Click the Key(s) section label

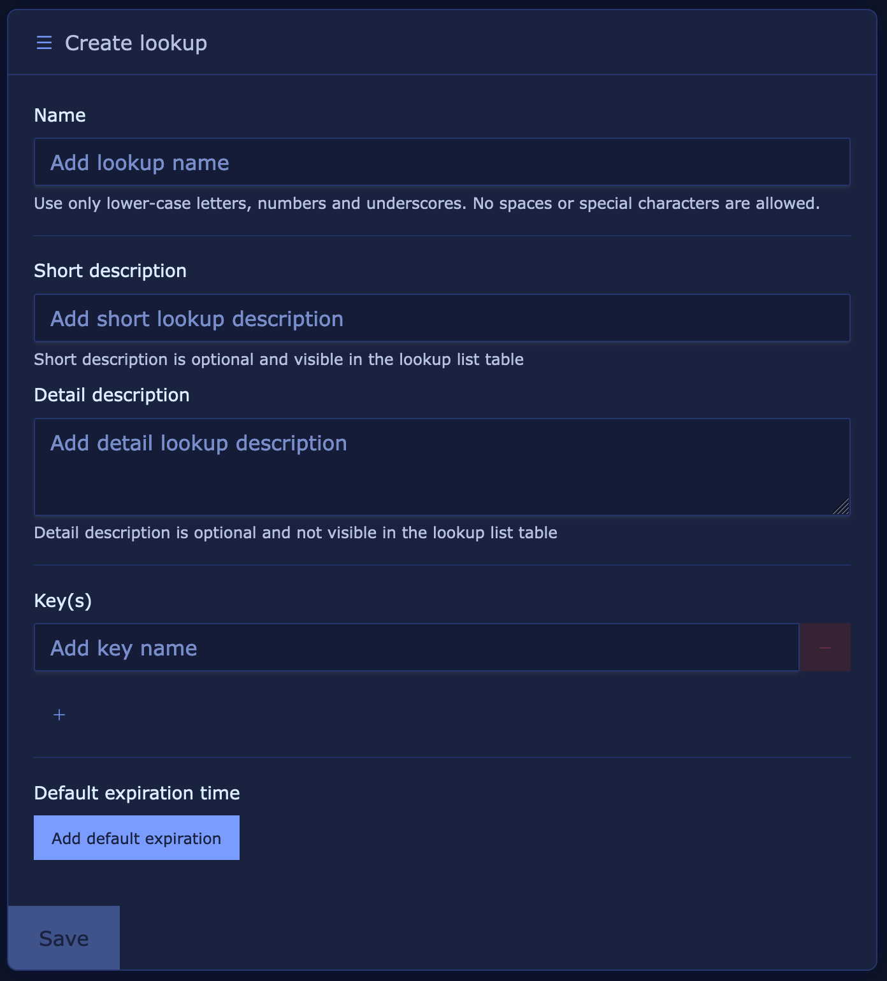[x=63, y=601]
